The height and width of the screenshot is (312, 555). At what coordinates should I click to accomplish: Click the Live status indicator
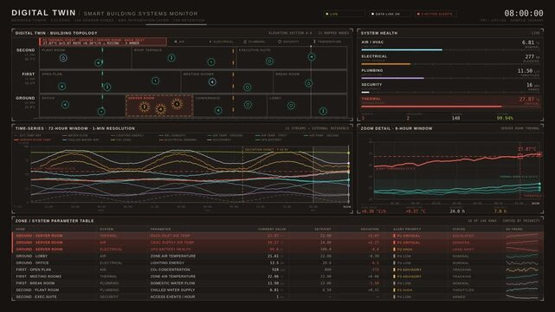click(344, 14)
